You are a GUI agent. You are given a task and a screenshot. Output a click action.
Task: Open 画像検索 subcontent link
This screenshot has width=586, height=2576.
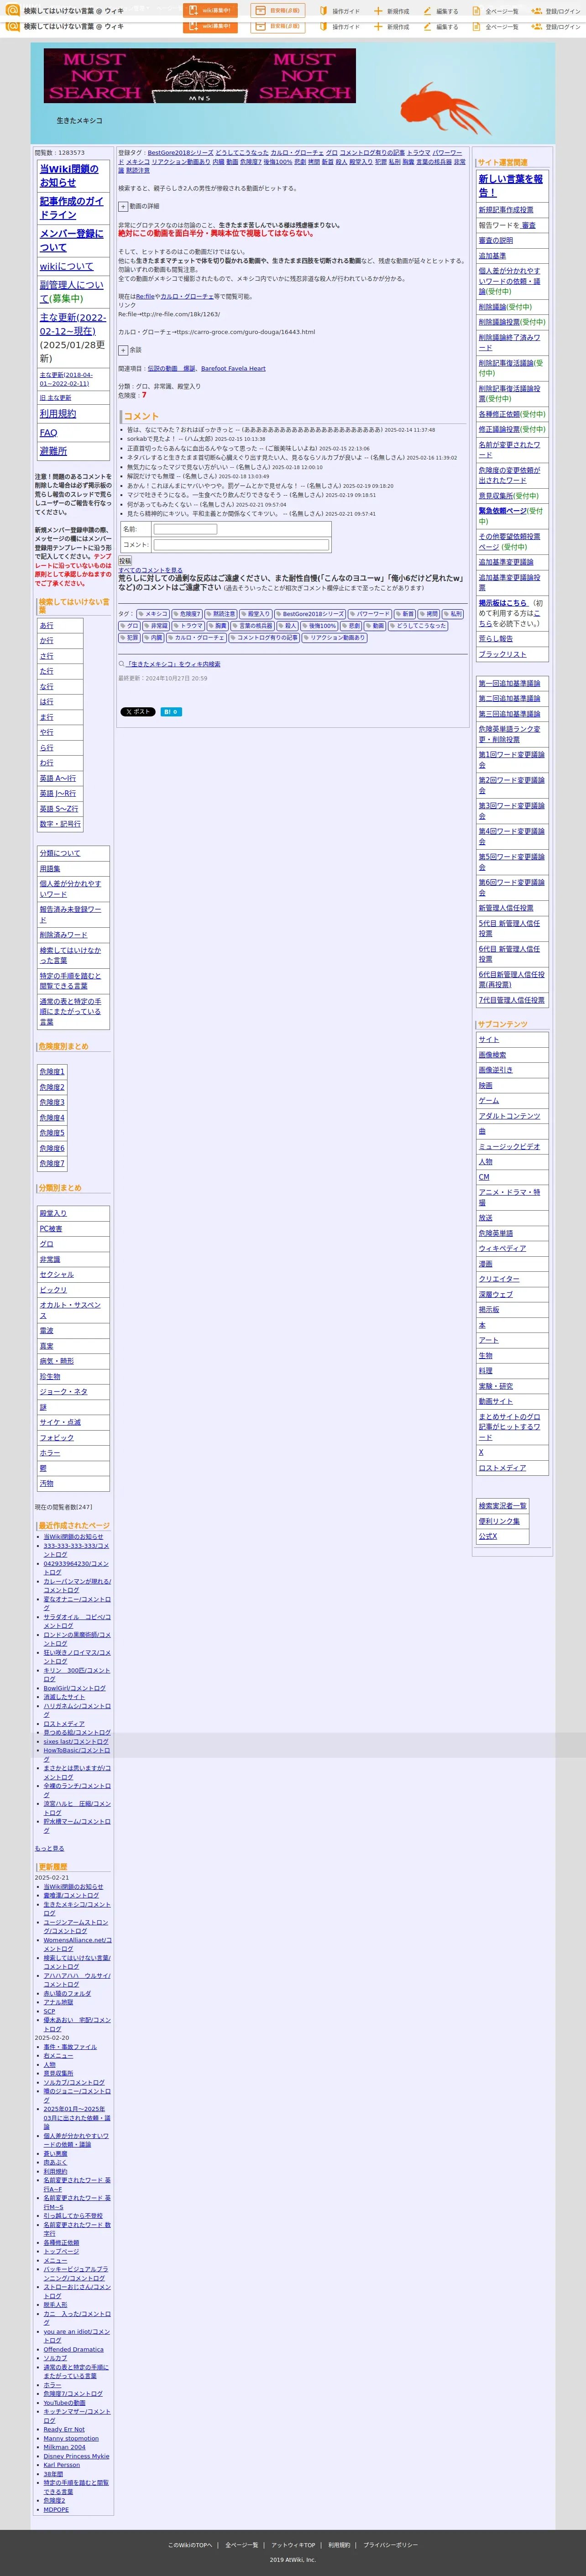click(492, 1055)
